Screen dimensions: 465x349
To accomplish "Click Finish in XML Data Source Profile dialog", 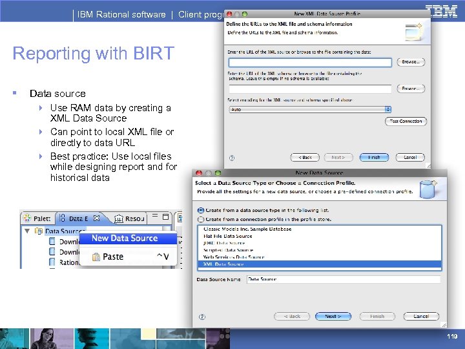I will tap(374, 157).
